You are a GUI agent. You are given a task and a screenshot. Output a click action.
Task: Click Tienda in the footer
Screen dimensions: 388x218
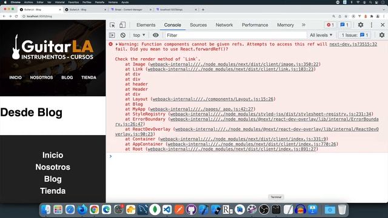pos(53,191)
